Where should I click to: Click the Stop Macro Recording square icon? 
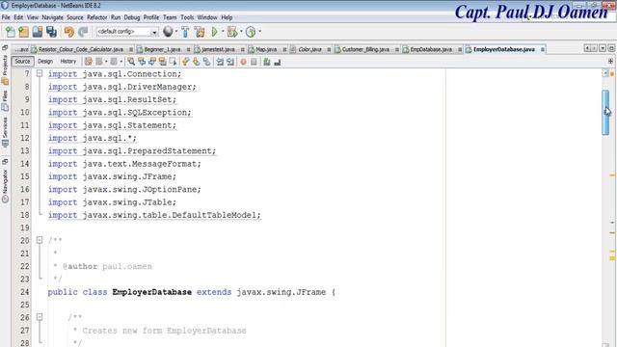254,62
